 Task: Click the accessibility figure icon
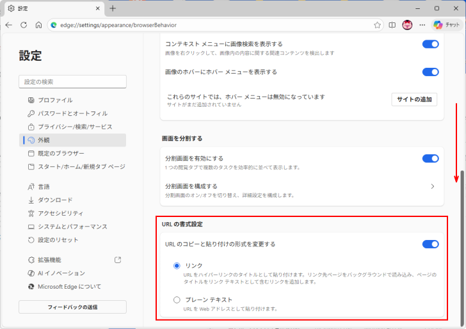(x=31, y=213)
